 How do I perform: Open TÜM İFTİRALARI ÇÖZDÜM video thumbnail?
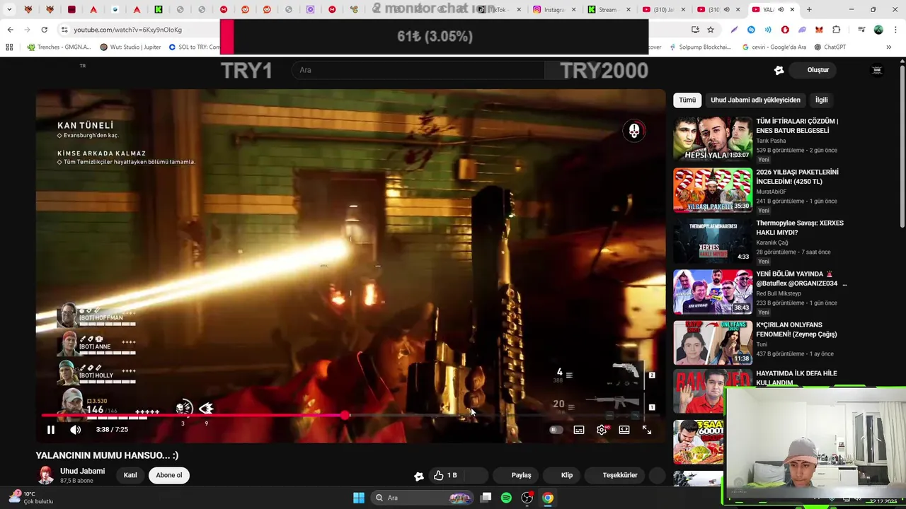(x=713, y=139)
